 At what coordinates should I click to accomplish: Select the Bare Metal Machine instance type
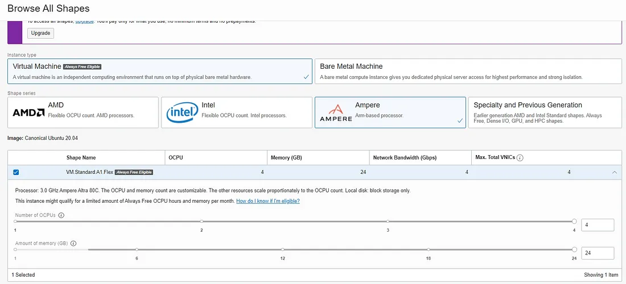click(468, 72)
